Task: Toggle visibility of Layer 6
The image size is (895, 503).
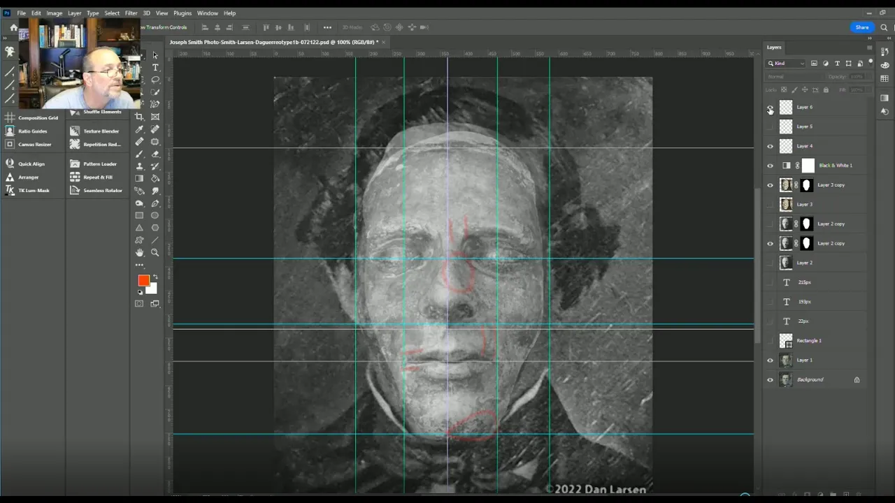Action: click(770, 107)
